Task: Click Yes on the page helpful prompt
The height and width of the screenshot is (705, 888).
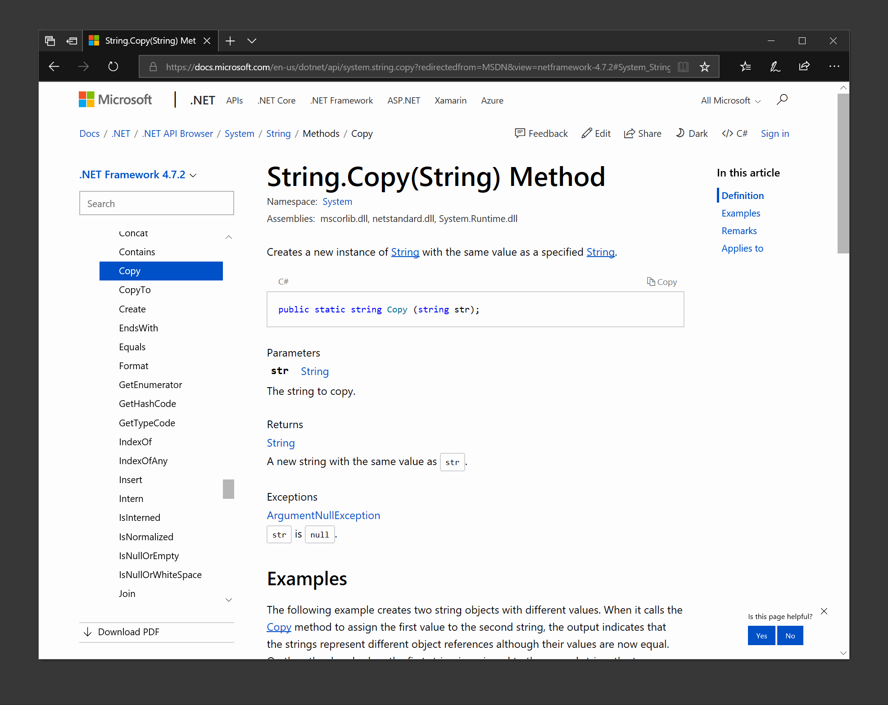Action: (x=761, y=635)
